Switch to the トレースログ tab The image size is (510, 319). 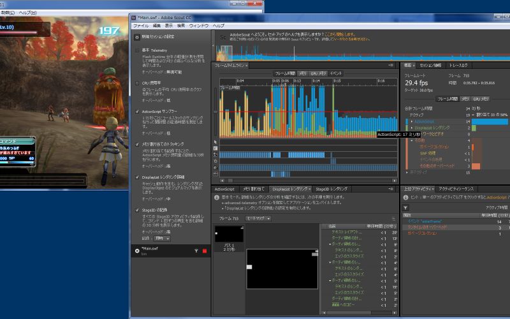click(x=458, y=65)
